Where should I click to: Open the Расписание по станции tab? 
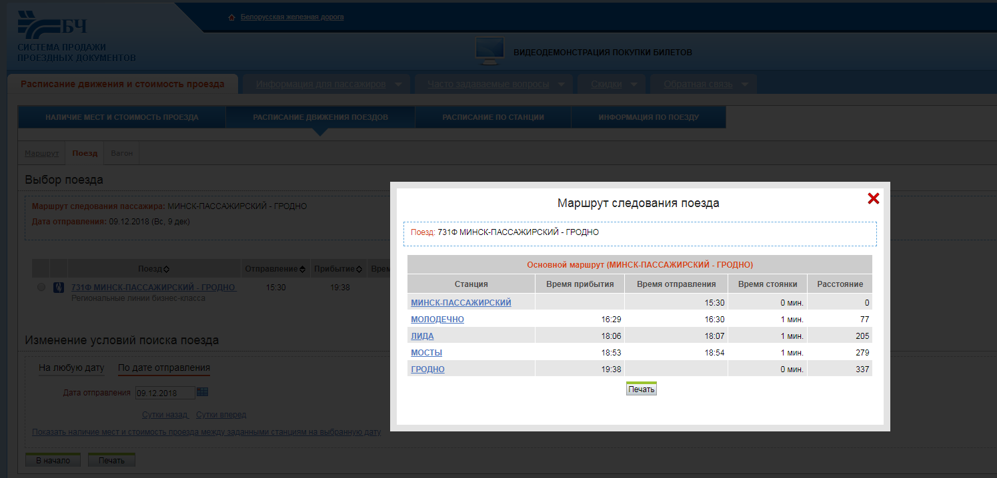pos(493,117)
